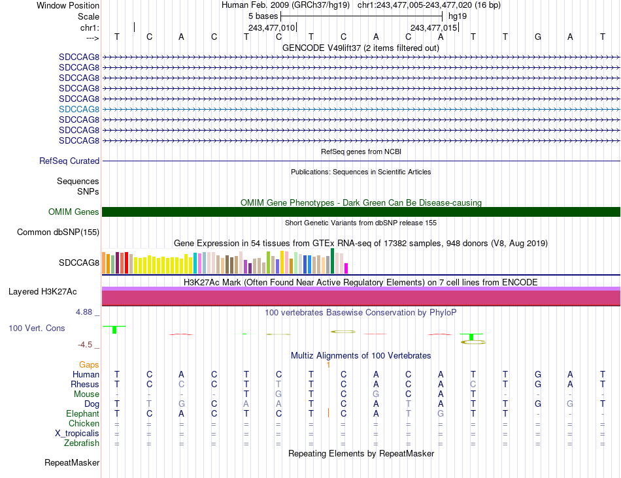This screenshot has width=621, height=478.
Task: Click the tall dark-green bar in GTEx chart
Action: (x=332, y=261)
